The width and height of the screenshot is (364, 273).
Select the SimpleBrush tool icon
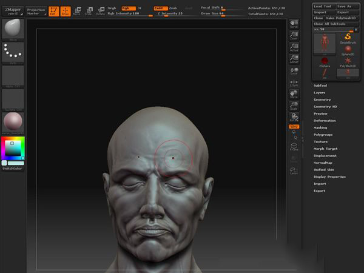[x=348, y=38]
